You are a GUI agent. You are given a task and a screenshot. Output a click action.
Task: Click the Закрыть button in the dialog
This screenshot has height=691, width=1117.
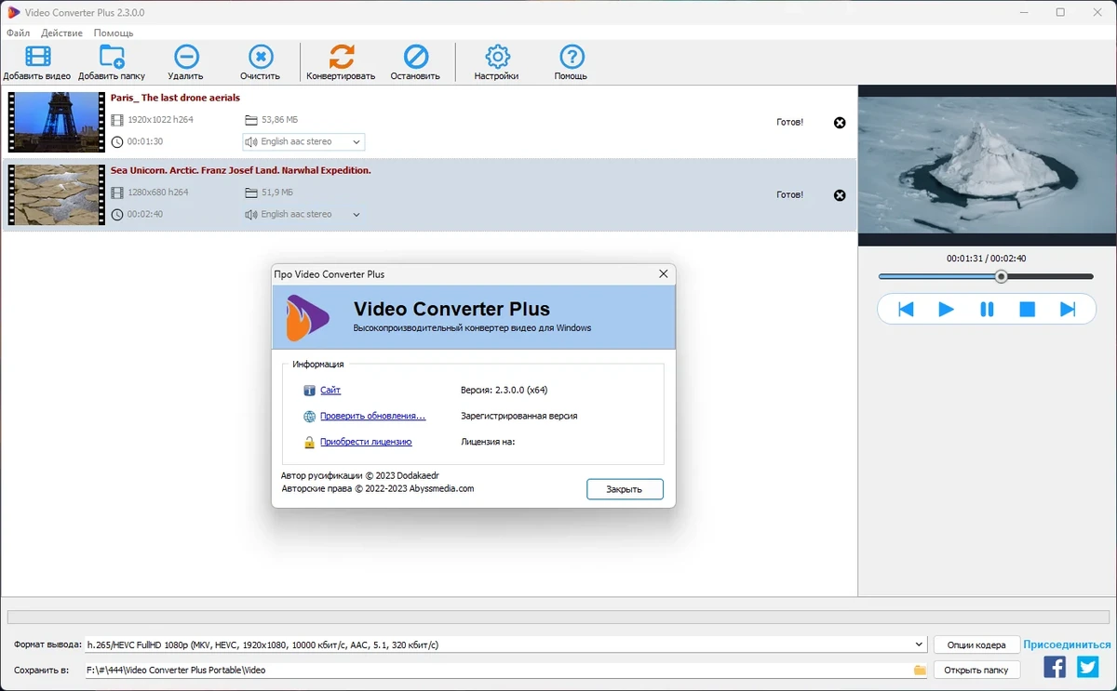625,489
